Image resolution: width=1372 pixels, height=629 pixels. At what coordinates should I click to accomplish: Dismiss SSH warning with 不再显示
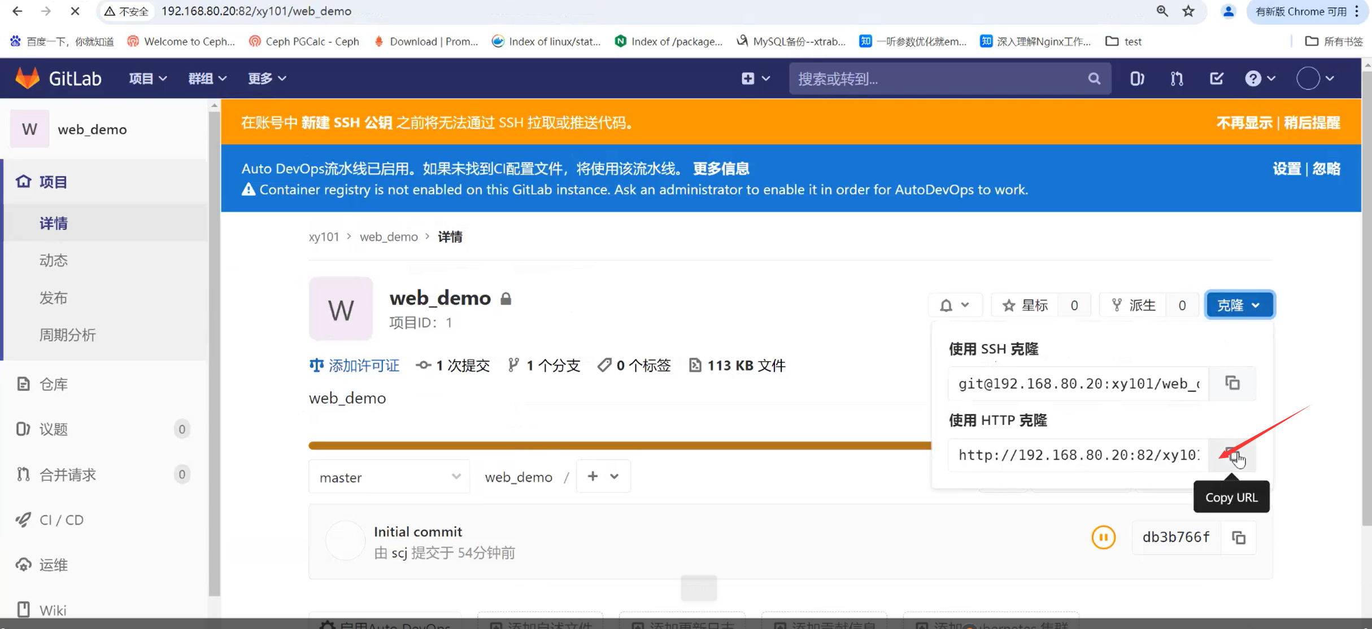point(1244,122)
